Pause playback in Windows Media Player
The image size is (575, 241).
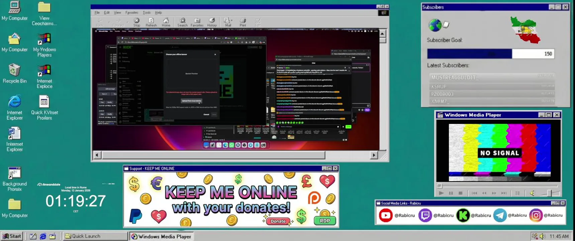click(451, 193)
